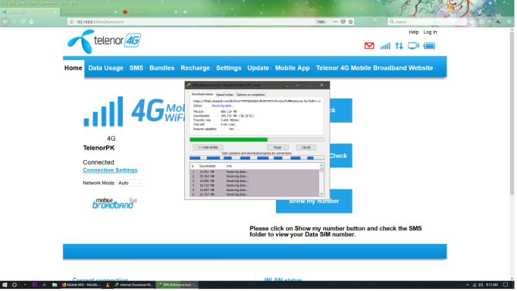517x291 pixels.
Task: Open the browser home page icon
Action: click(x=31, y=22)
